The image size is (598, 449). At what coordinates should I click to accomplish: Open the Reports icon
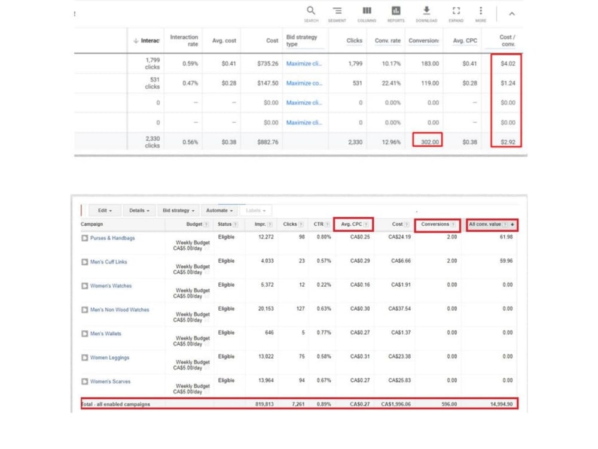coord(396,11)
